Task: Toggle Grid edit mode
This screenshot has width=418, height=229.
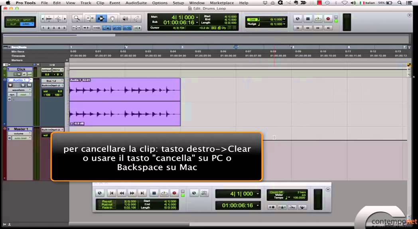Action: [27, 24]
